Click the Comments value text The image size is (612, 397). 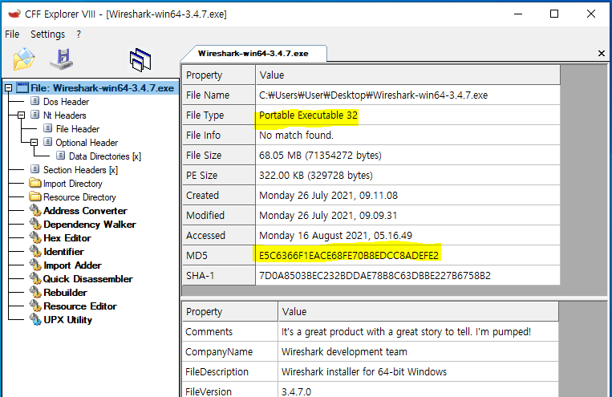coord(406,332)
